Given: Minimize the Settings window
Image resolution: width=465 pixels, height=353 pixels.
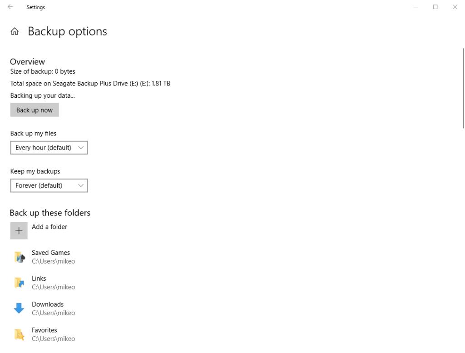Looking at the screenshot, I should click(415, 7).
